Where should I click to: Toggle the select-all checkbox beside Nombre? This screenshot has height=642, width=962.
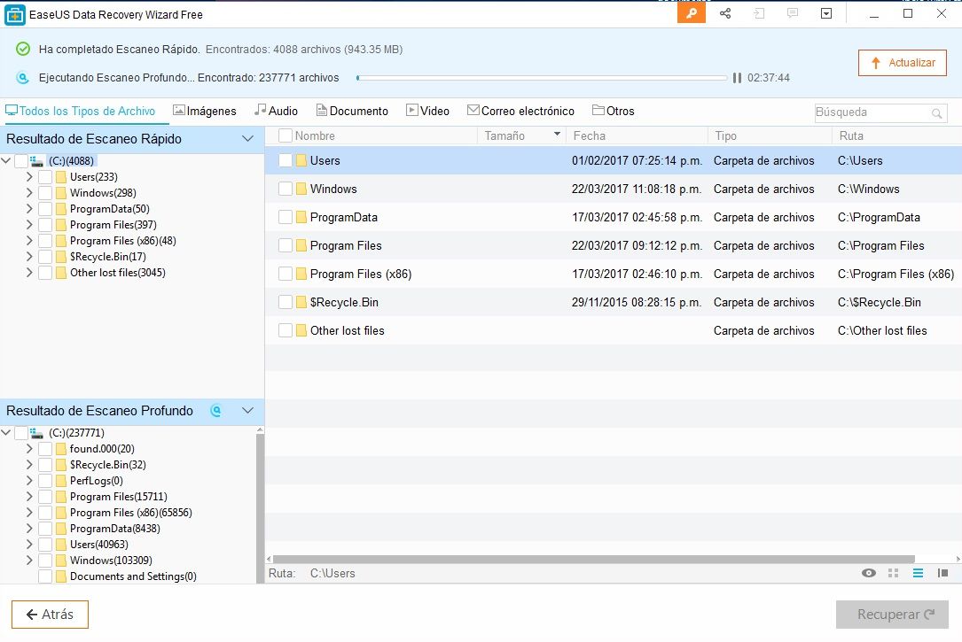[285, 135]
